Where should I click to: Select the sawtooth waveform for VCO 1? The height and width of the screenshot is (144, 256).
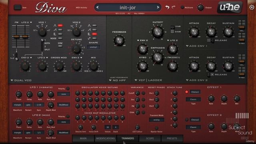(x=60, y=30)
